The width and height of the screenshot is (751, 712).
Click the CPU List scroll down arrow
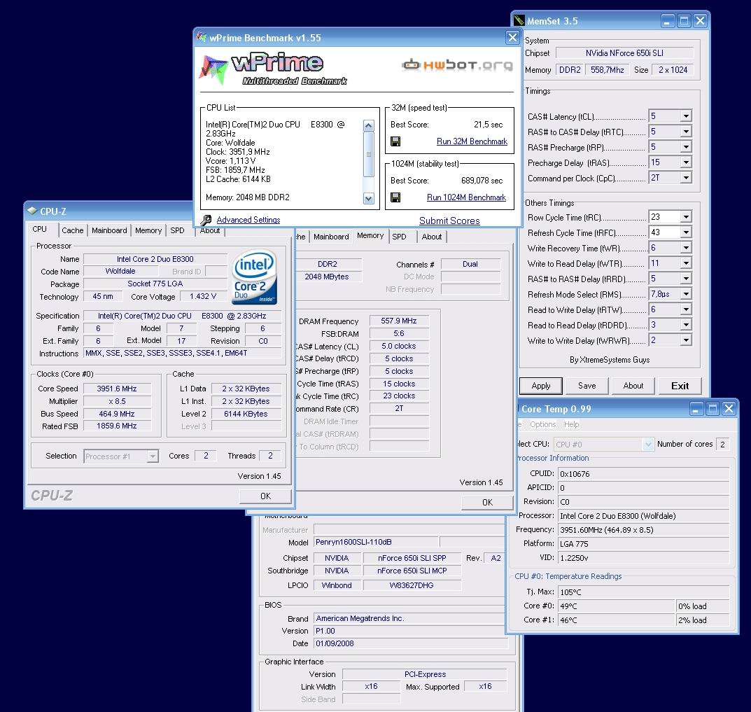click(x=368, y=198)
